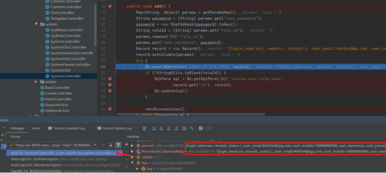Click the Run to Cursor icon
This screenshot has width=386, height=173.
click(x=191, y=128)
